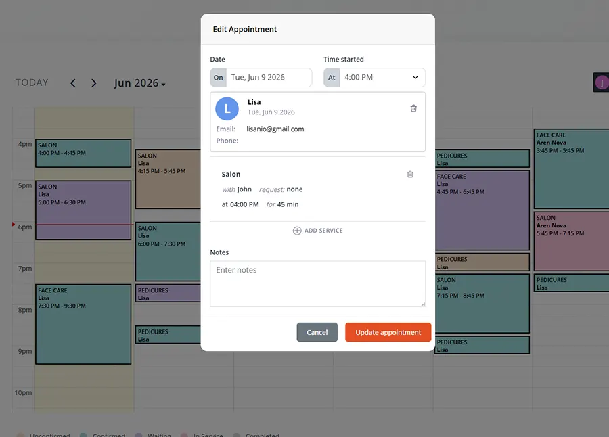
Task: Click the Cancel button
Action: (x=317, y=333)
